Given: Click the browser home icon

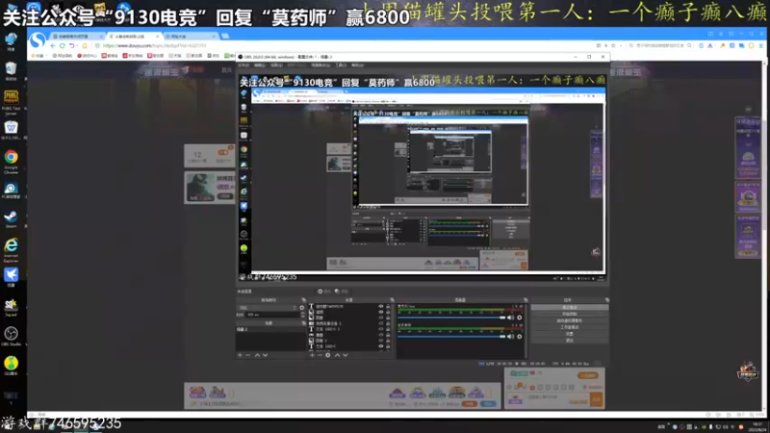Looking at the screenshot, I should pyautogui.click(x=85, y=45).
